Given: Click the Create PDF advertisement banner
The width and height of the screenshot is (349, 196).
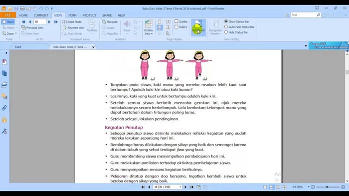Looking at the screenshot, I should point(329,45).
